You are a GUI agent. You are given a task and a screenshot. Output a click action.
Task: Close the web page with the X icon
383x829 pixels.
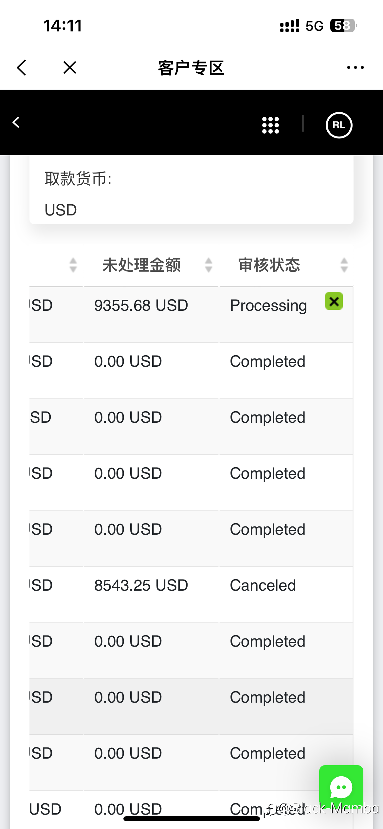coord(70,68)
